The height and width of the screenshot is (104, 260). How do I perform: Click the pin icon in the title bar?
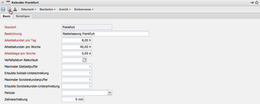point(252,3)
